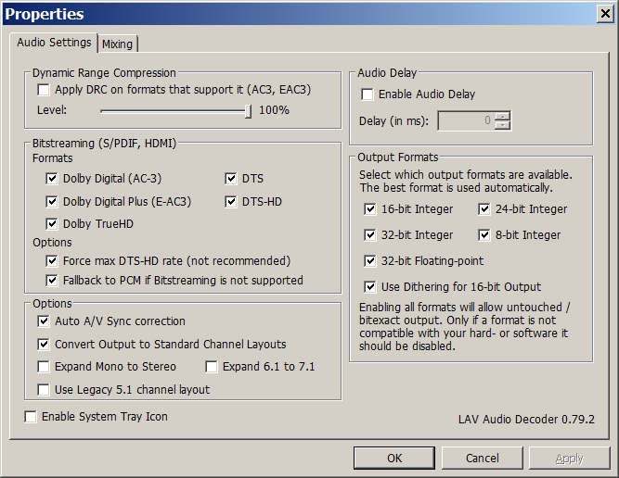Click the audio delay milliseconds field
The height and width of the screenshot is (478, 619).
[466, 120]
